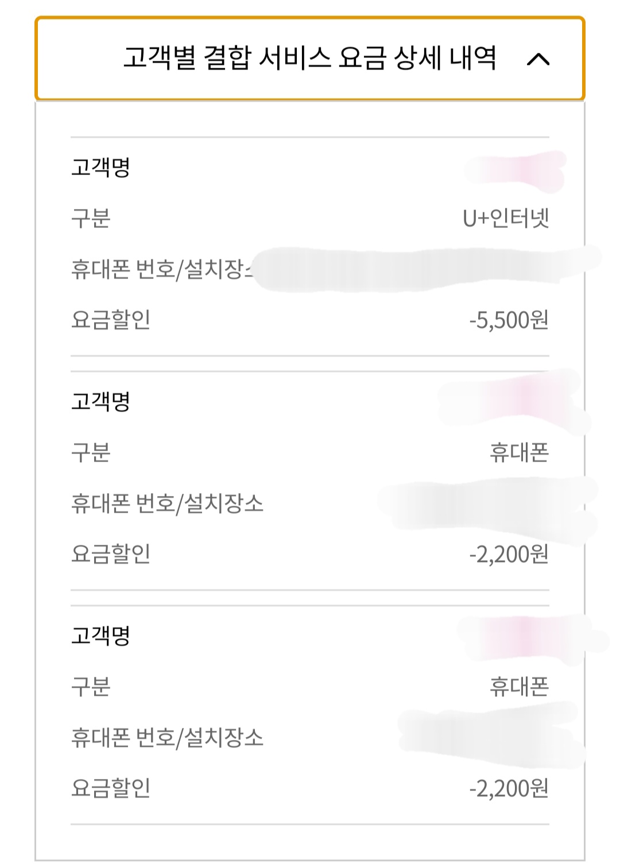Screen dimensions: 620x868
Task: Click 구분 label in the second customer section
Action: [91, 452]
